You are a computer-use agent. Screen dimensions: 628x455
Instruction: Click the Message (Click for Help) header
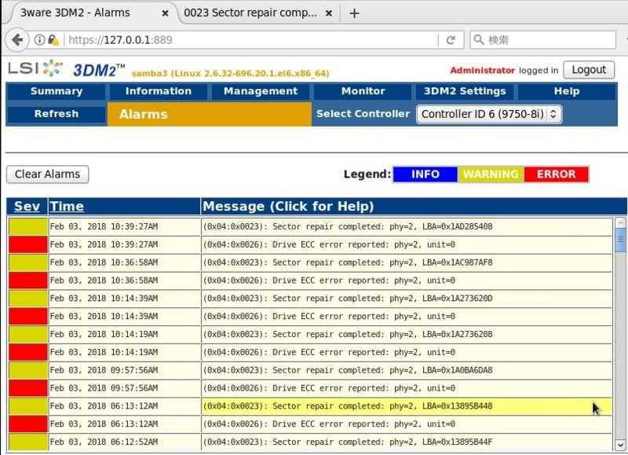tap(288, 207)
